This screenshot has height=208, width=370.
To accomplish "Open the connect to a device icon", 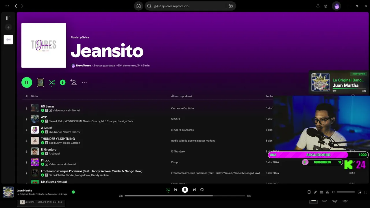I will point(328,192).
